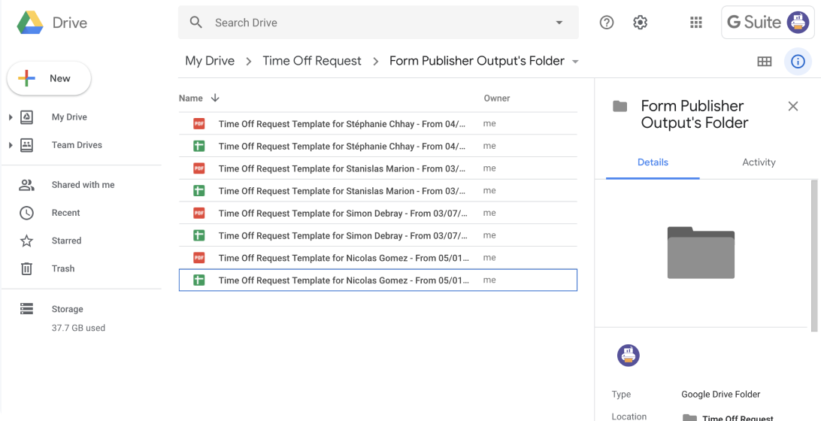Open the Trash bin in sidebar
This screenshot has height=421, width=821.
[63, 268]
